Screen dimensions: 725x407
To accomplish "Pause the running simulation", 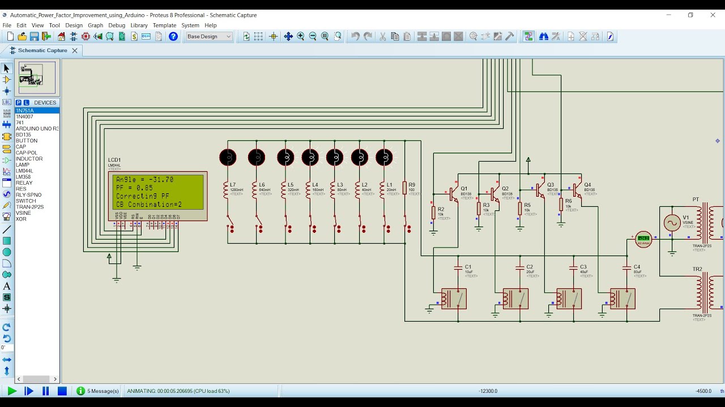I will [x=45, y=391].
